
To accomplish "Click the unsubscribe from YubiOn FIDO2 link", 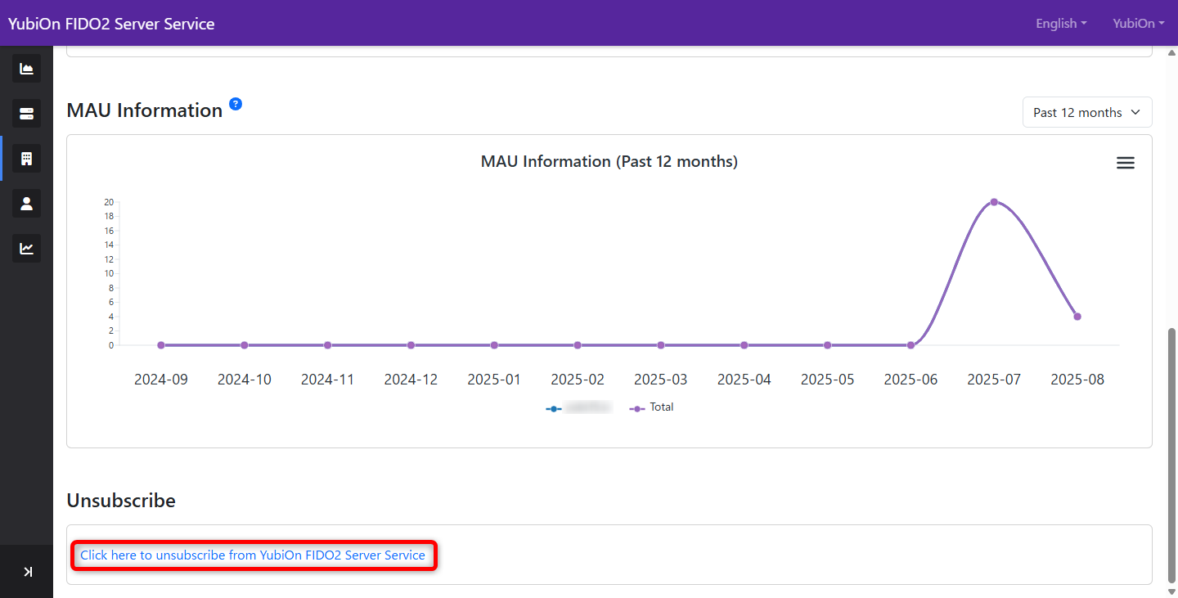I will point(253,555).
